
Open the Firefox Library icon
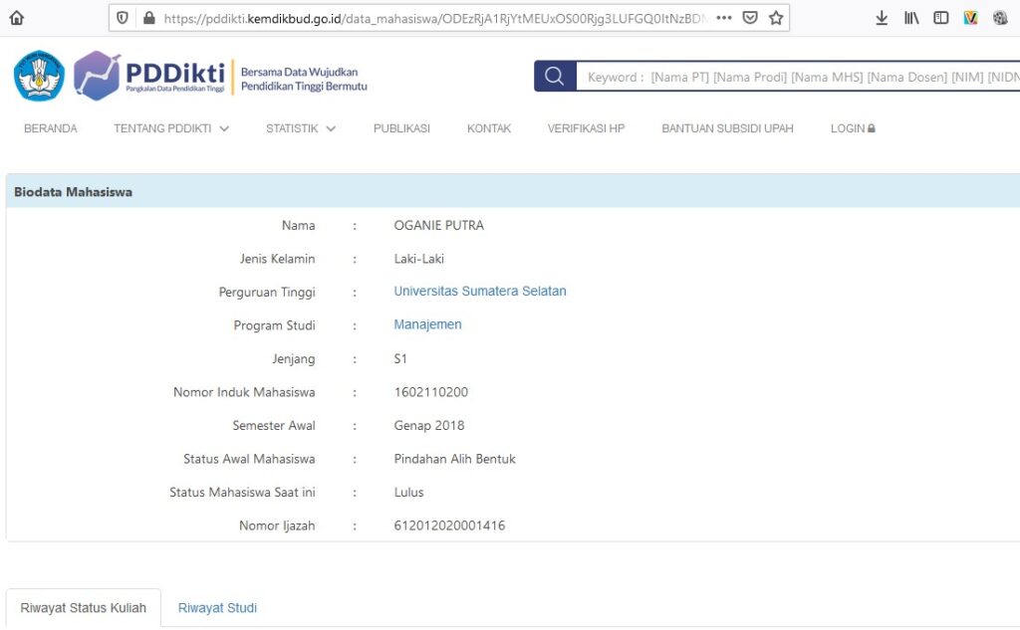(910, 17)
